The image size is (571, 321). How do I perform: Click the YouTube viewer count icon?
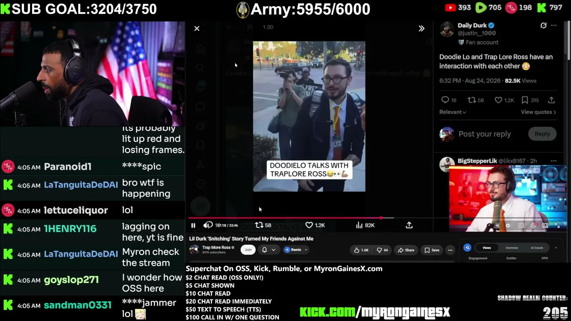(450, 8)
